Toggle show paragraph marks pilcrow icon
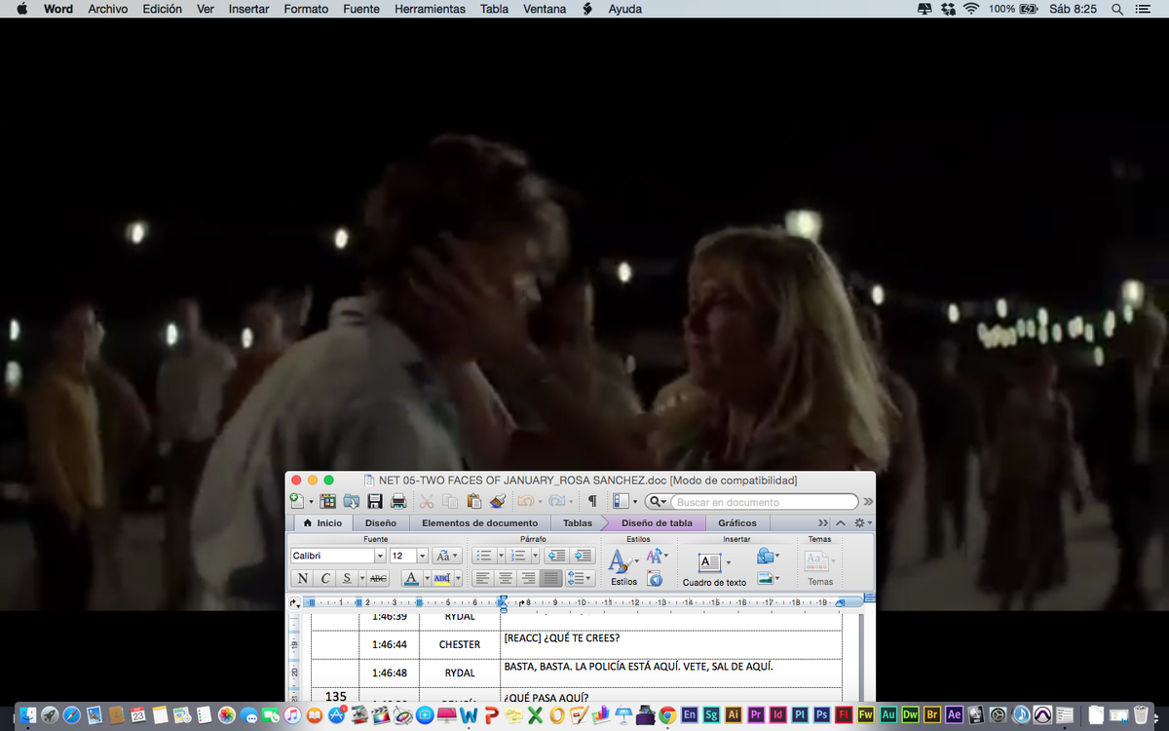 tap(592, 501)
